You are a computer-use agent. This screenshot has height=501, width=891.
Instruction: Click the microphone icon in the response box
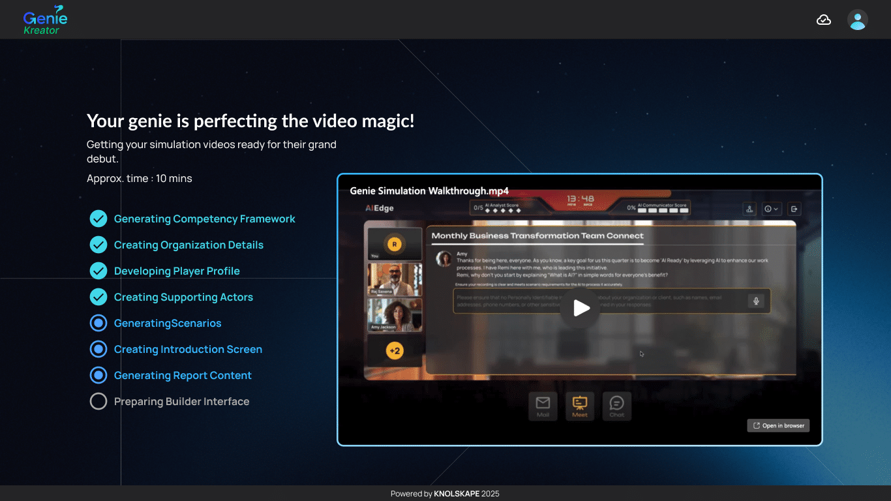pyautogui.click(x=756, y=301)
